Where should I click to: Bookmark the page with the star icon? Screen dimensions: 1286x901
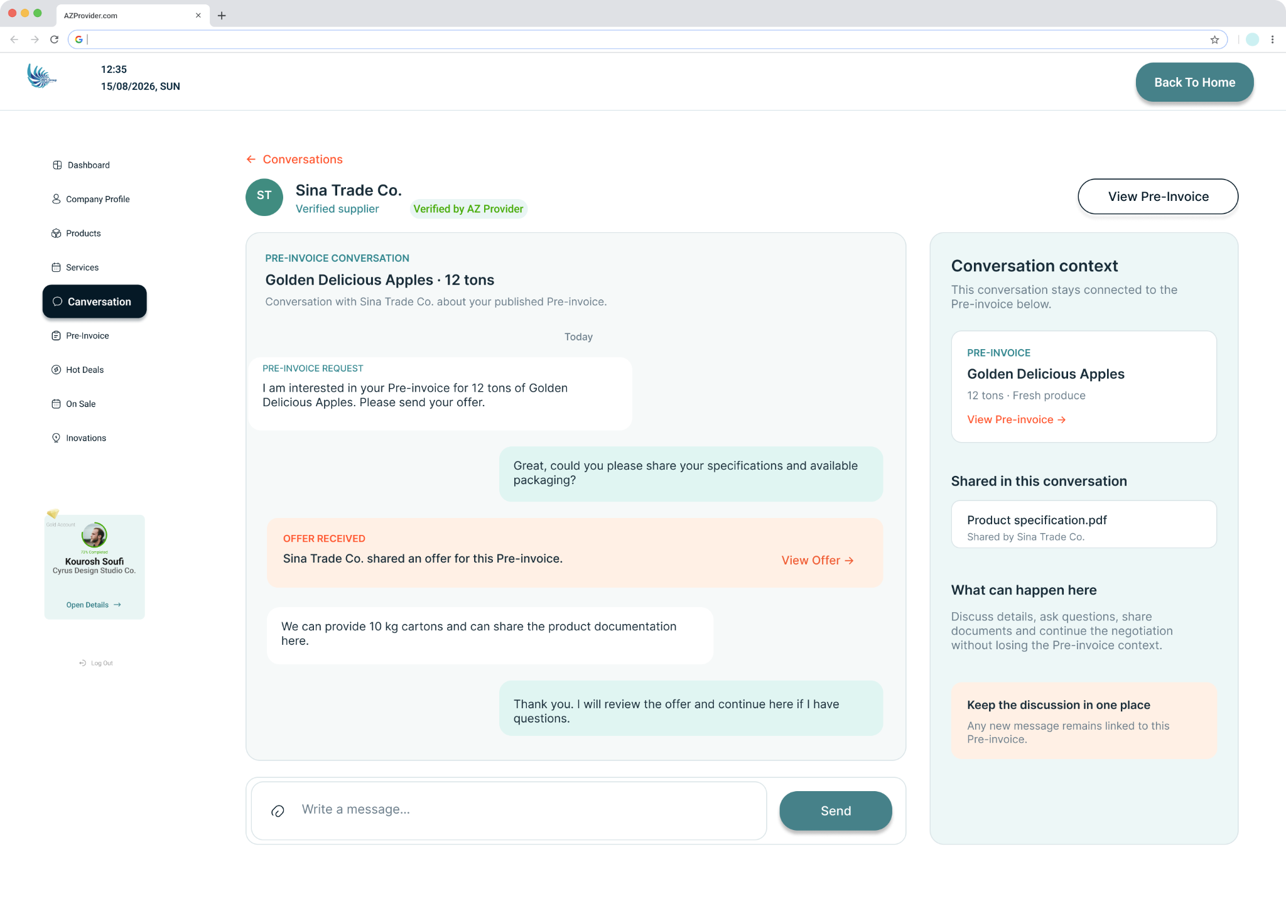click(1215, 40)
